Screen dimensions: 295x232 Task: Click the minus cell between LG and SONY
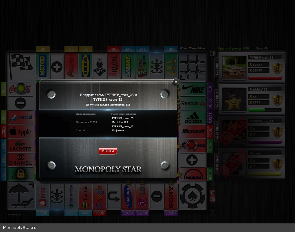coord(157,196)
